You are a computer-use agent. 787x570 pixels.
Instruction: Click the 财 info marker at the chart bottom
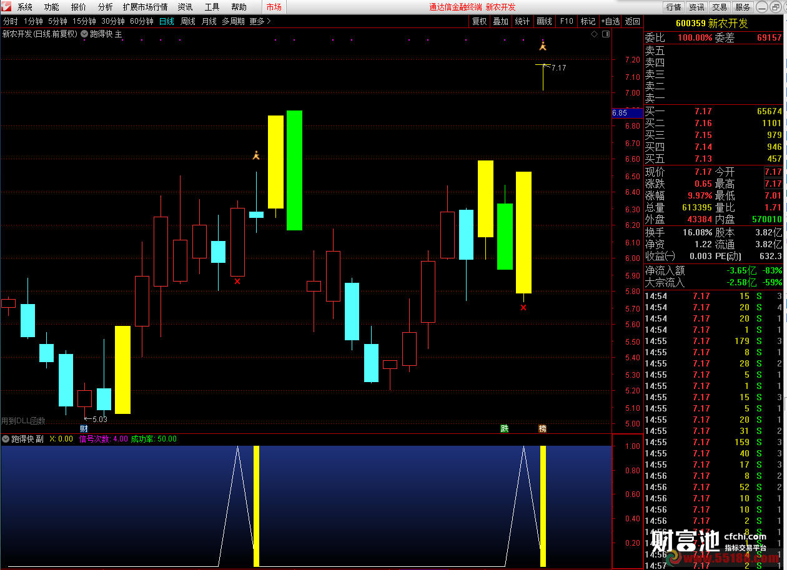(84, 429)
